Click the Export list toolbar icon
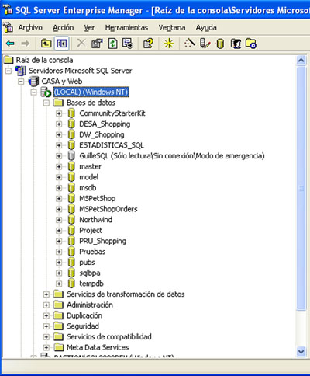Image resolution: width=310 pixels, height=376 pixels. pos(128,44)
